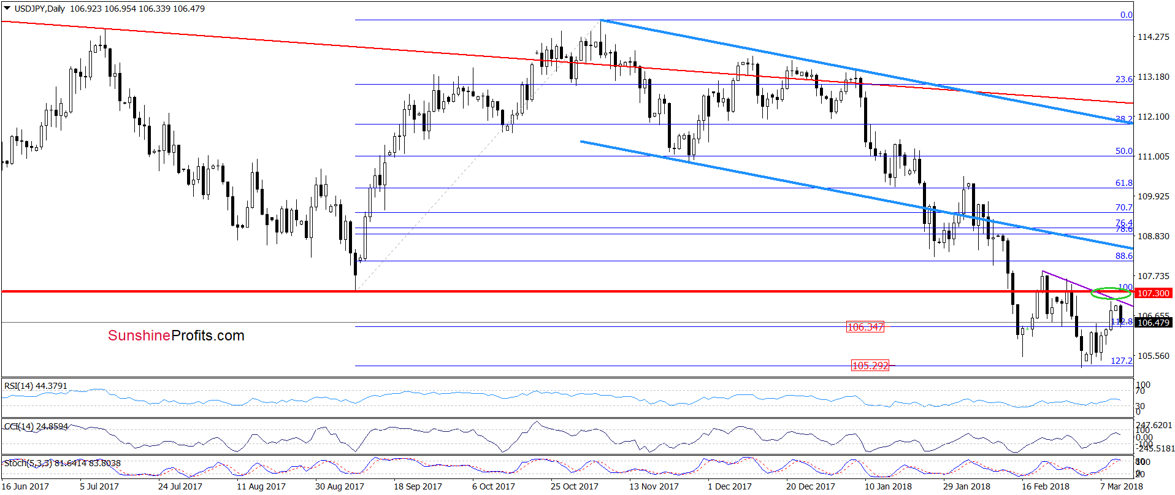This screenshot has height=495, width=1175.
Task: Open the chart menu triangle beside USDJPY
Action: pyautogui.click(x=7, y=9)
